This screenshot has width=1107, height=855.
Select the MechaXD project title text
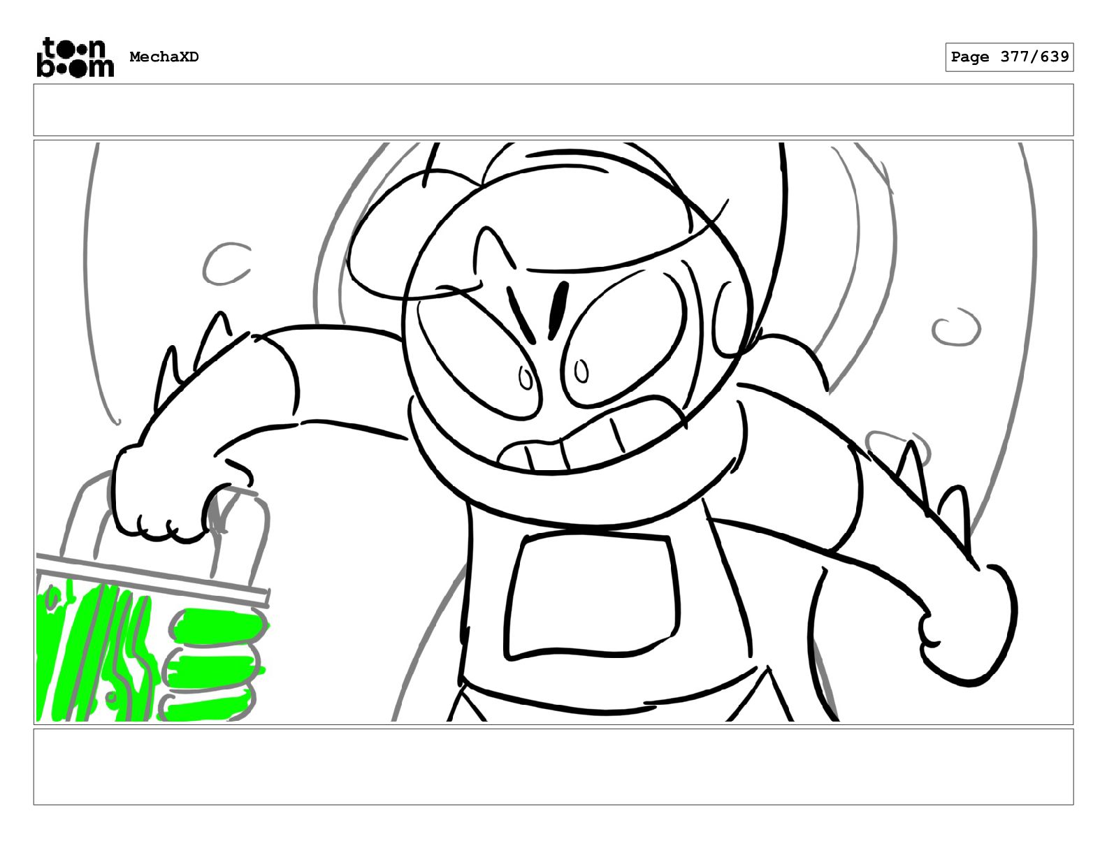(x=164, y=57)
